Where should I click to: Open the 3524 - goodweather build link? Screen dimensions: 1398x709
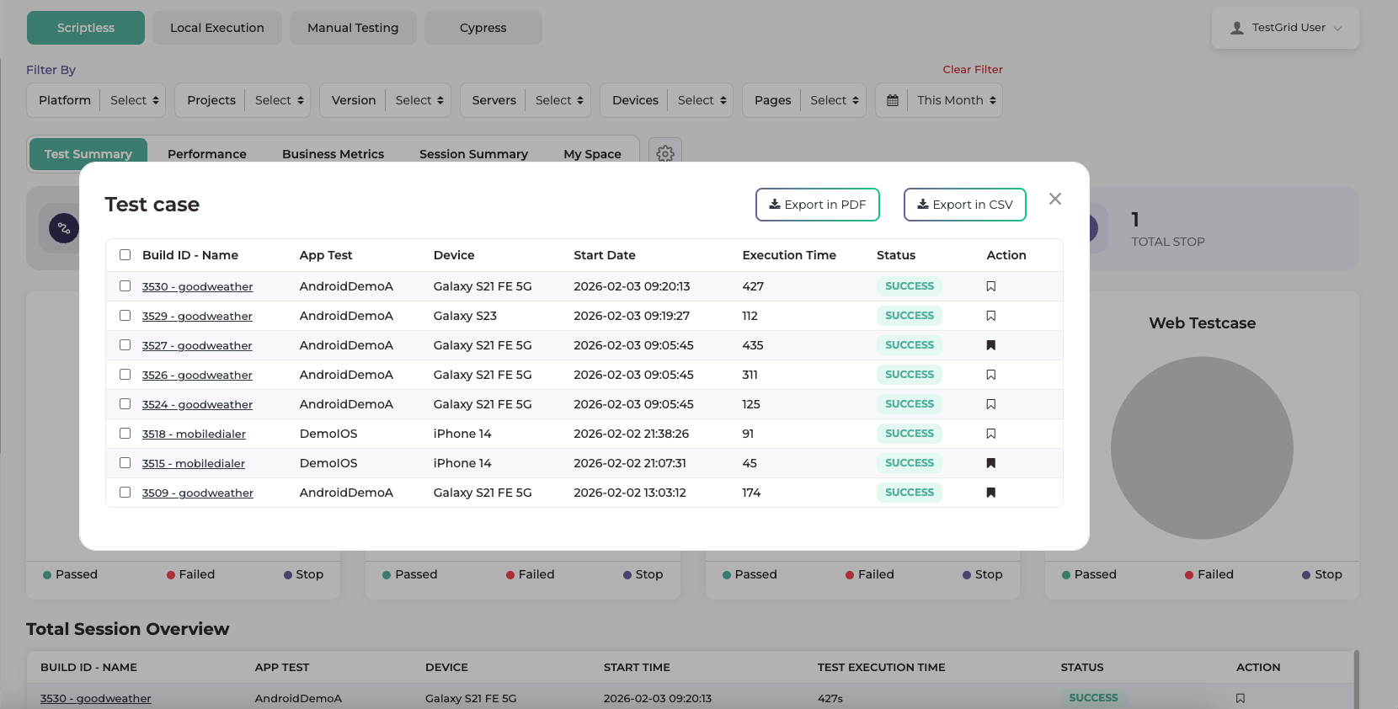[197, 405]
